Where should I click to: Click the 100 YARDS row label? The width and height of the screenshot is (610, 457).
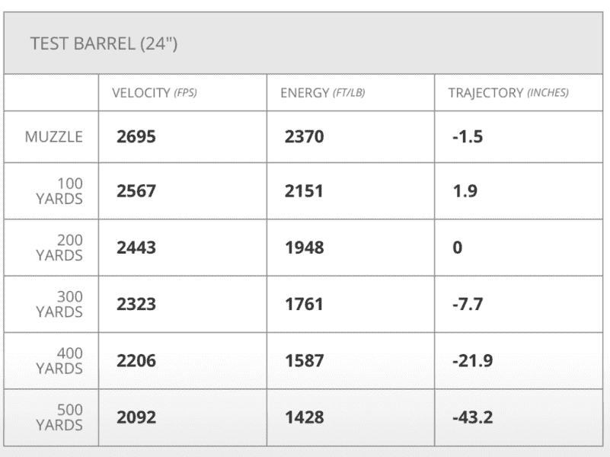pos(59,191)
